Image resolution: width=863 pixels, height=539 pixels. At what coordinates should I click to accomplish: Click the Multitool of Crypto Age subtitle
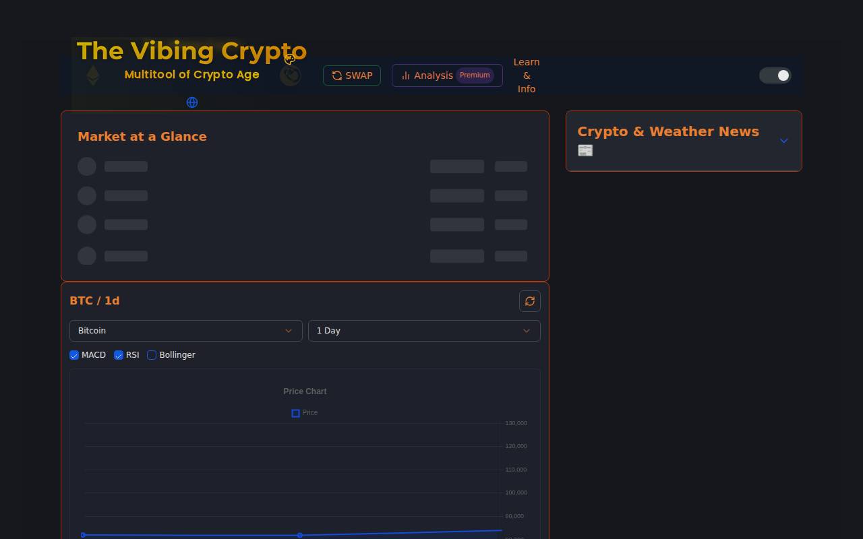[191, 75]
